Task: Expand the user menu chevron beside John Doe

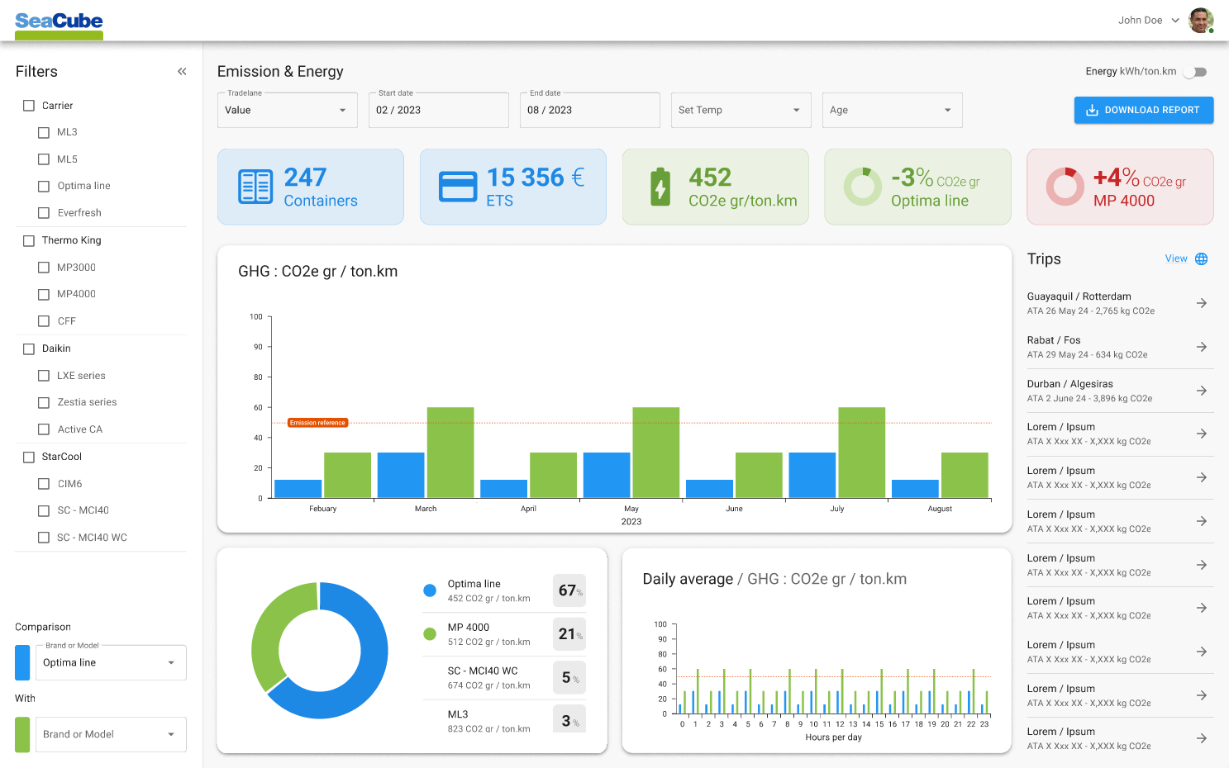Action: 1175,21
